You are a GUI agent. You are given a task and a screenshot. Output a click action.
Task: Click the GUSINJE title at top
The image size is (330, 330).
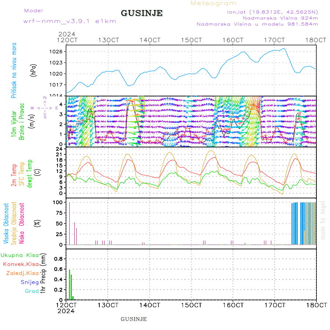[x=142, y=13]
